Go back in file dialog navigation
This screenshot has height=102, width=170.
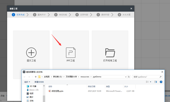point(25,77)
